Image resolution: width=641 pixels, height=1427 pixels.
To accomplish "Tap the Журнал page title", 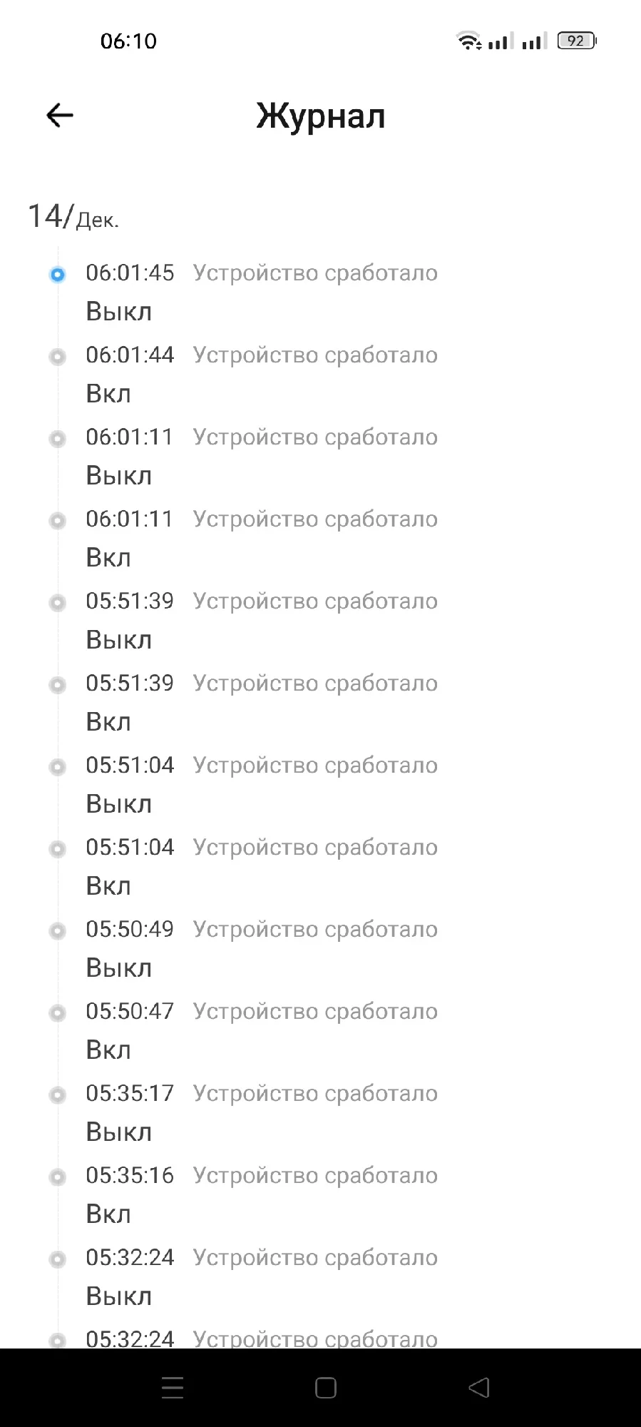I will point(321,116).
